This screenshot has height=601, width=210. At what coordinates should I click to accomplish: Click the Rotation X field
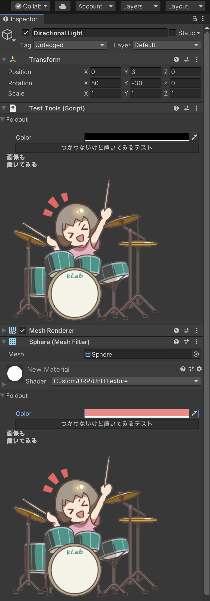(105, 83)
